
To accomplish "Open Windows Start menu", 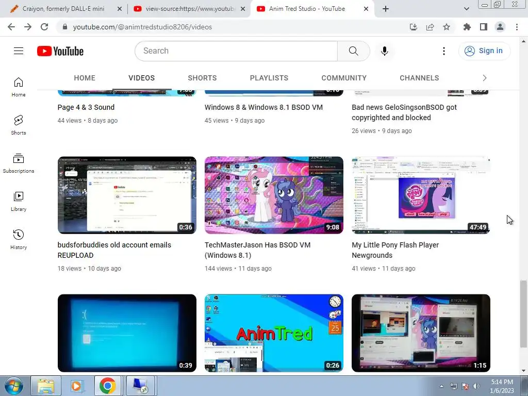I will (x=14, y=386).
